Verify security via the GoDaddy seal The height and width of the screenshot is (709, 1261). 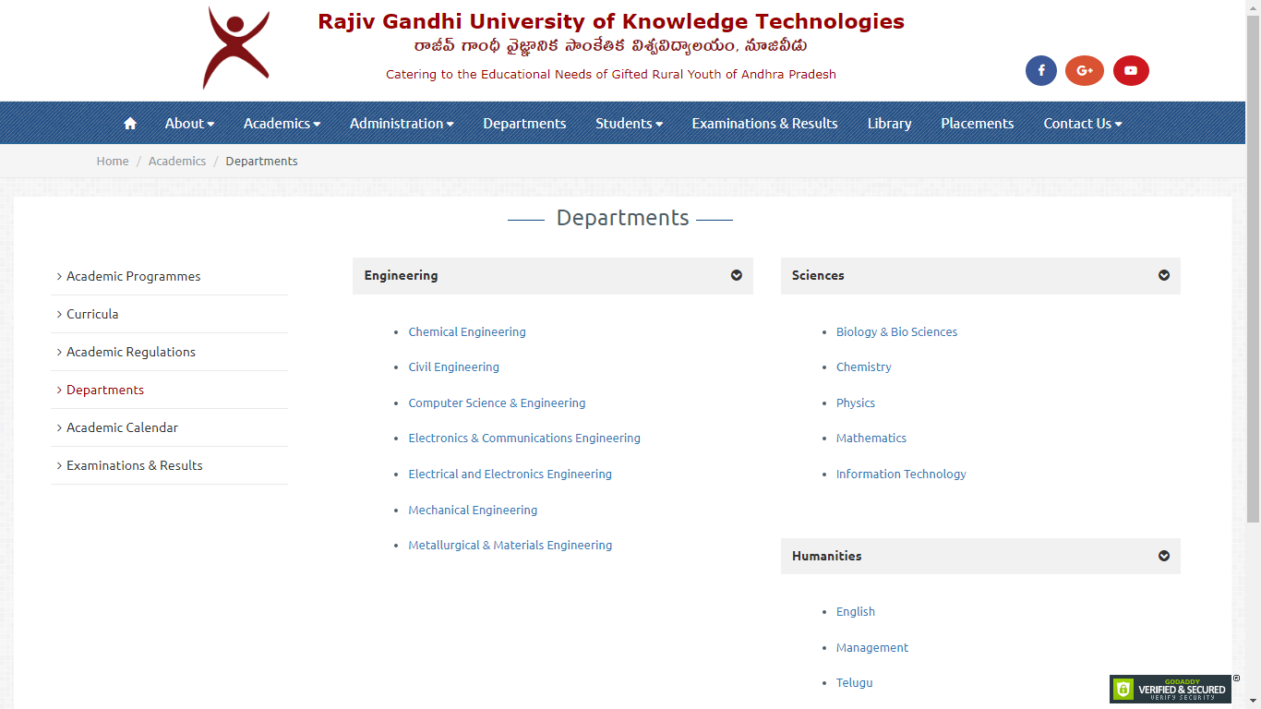point(1171,689)
